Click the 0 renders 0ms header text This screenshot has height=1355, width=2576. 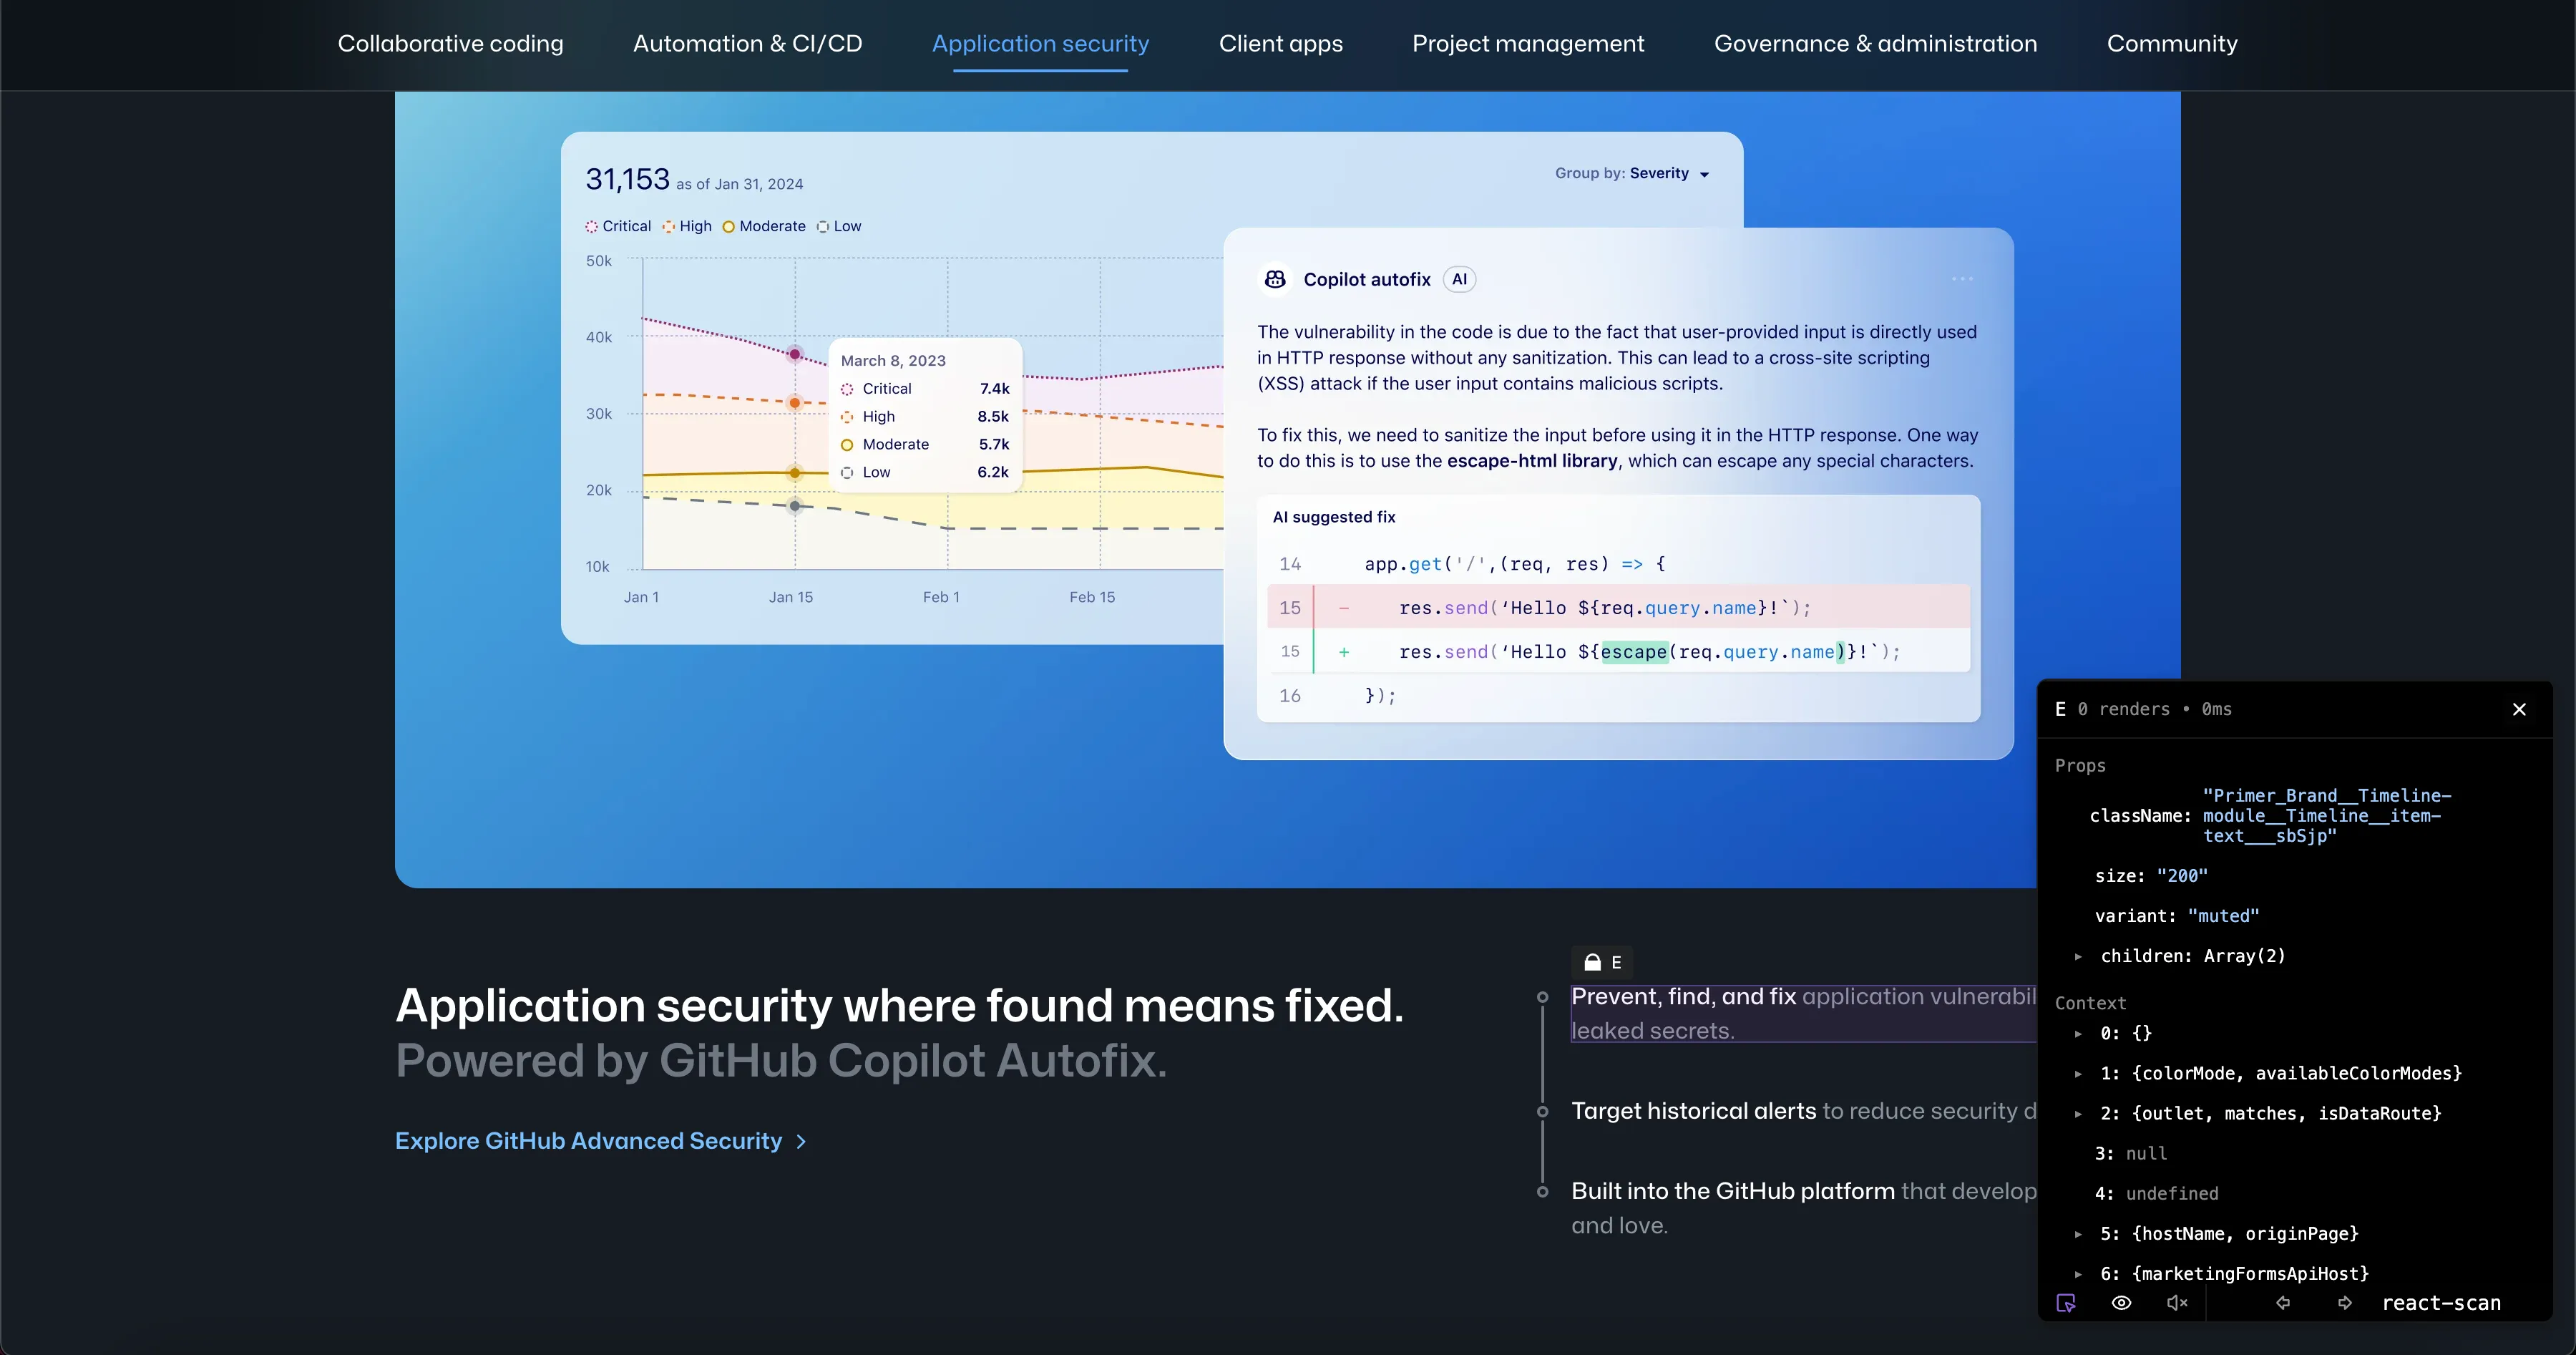(x=2154, y=709)
